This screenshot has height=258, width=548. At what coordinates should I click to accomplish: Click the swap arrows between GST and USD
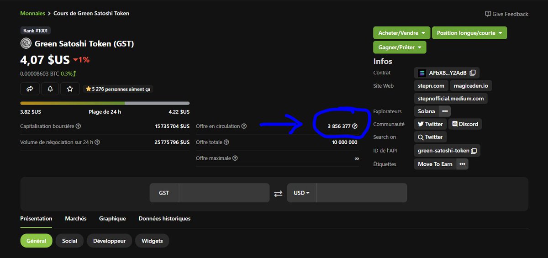click(278, 193)
